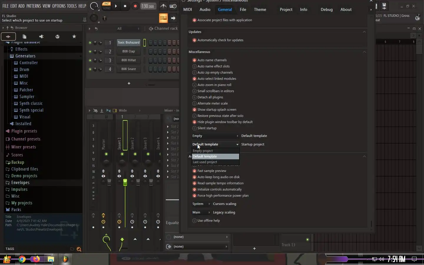The width and height of the screenshot is (424, 265).
Task: Select browser plugins speaker tab icon
Action: click(41, 37)
